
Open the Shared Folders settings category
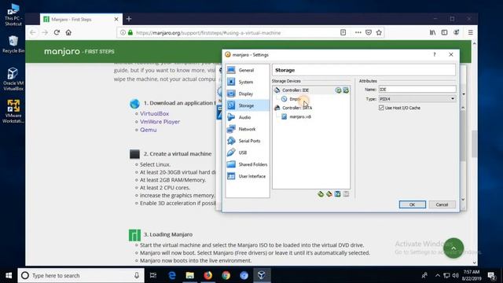coord(247,164)
